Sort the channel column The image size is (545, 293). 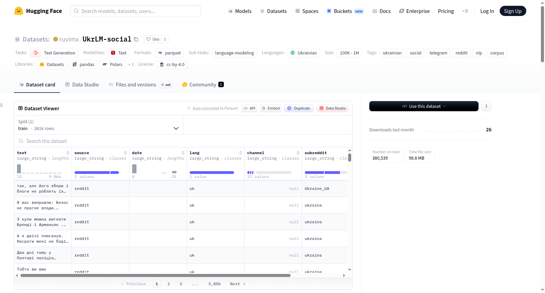coord(298,153)
